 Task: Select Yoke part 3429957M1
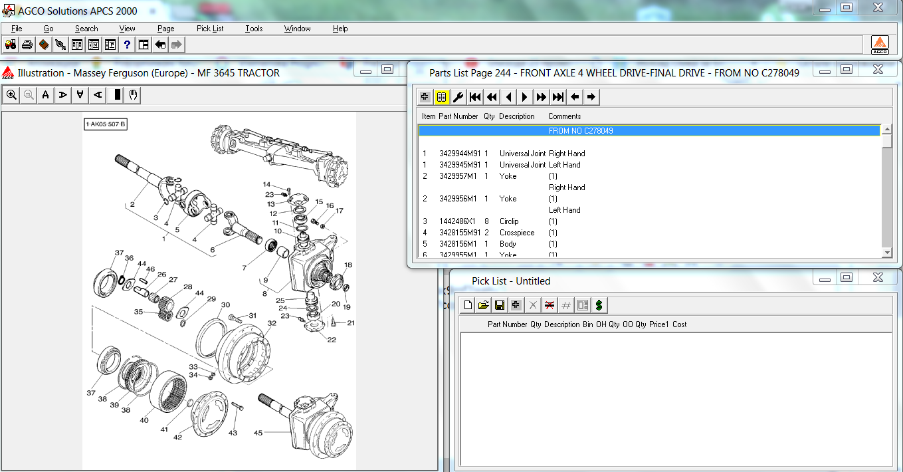point(649,176)
